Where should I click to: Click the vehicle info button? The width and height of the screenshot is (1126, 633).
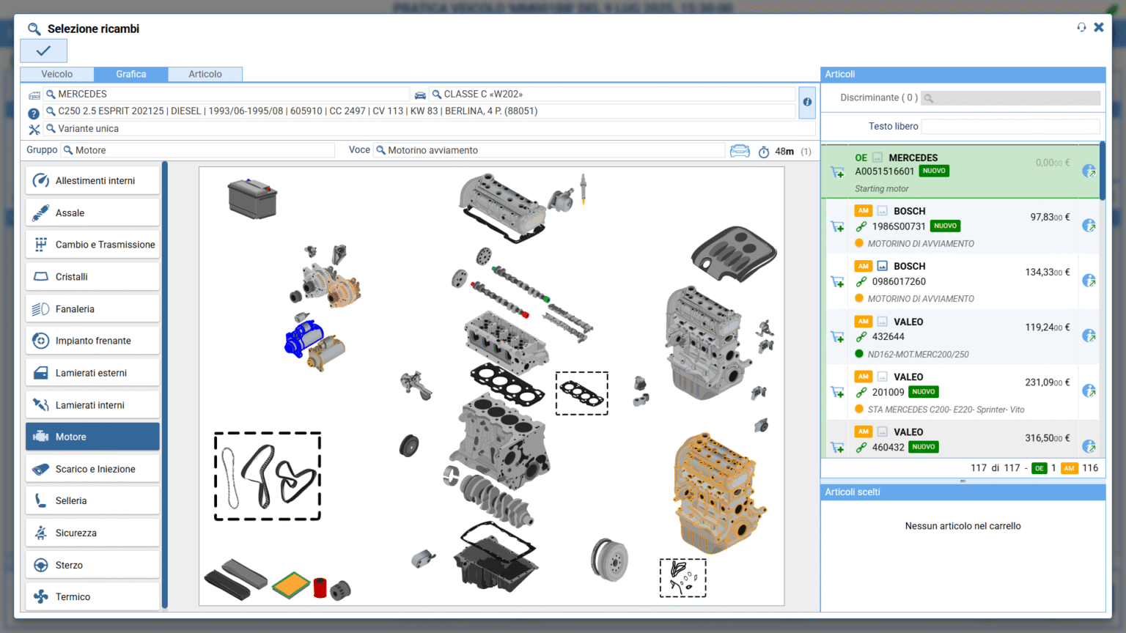tap(807, 102)
